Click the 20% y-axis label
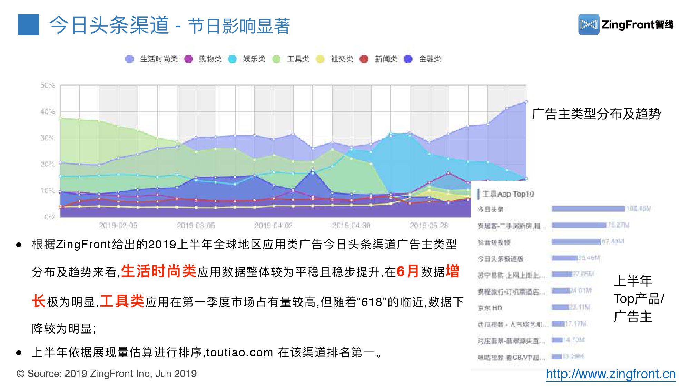 (x=48, y=164)
